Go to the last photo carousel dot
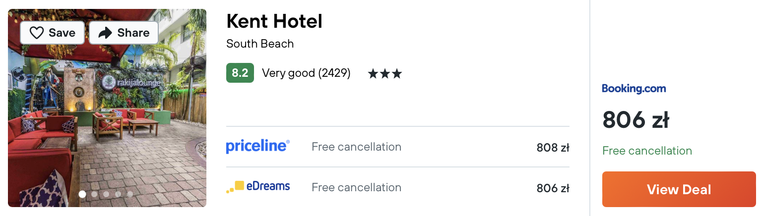This screenshot has width=763, height=216. 130,194
